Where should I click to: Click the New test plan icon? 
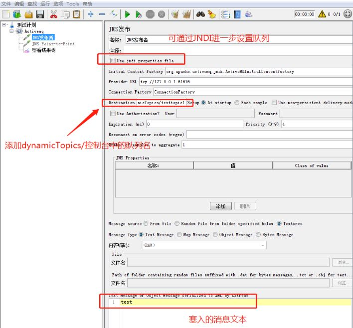click(6, 14)
